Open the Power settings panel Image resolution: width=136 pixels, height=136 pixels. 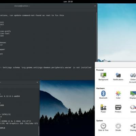(x=103, y=108)
